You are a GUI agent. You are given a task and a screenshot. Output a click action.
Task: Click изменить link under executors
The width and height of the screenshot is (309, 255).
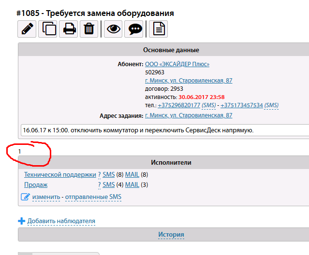click(46, 197)
